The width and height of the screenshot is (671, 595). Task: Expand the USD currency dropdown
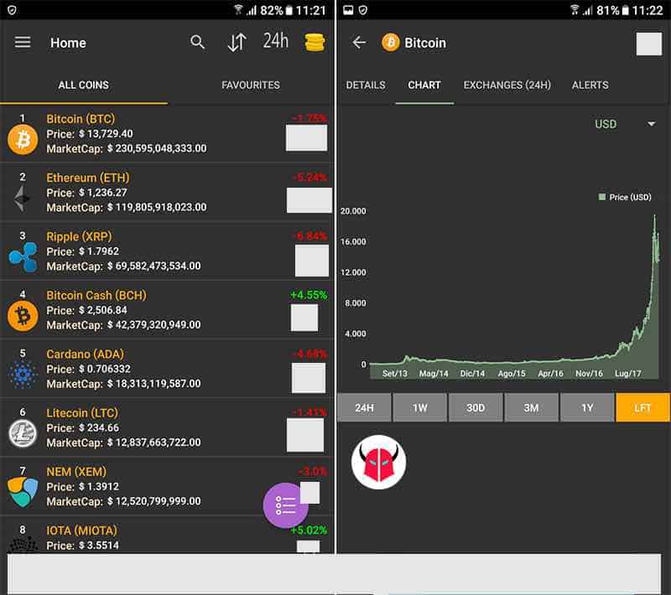tap(625, 124)
